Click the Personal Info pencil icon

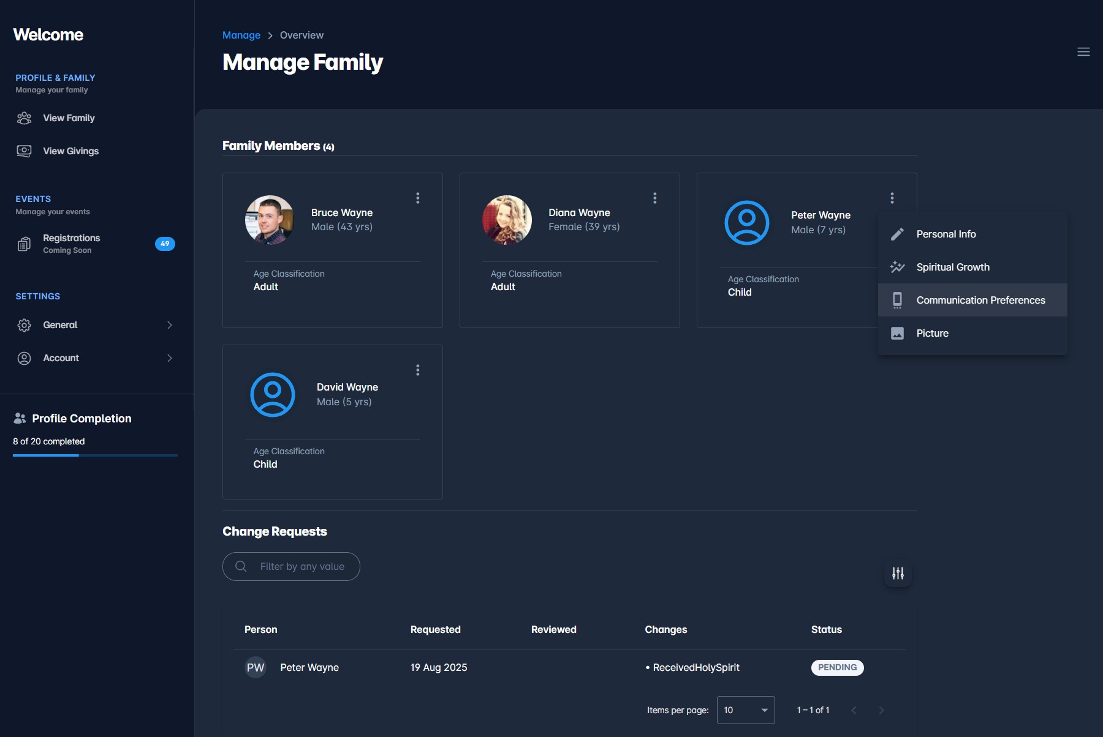(898, 234)
